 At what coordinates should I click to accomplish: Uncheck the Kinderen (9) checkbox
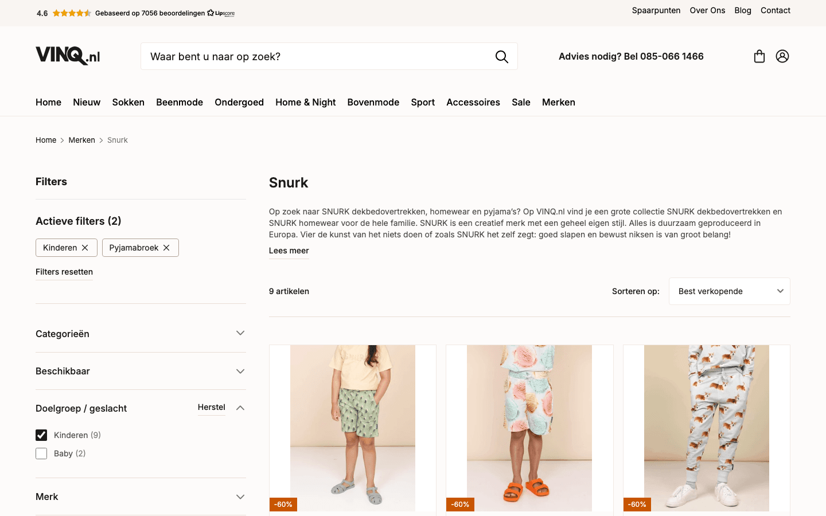(41, 435)
